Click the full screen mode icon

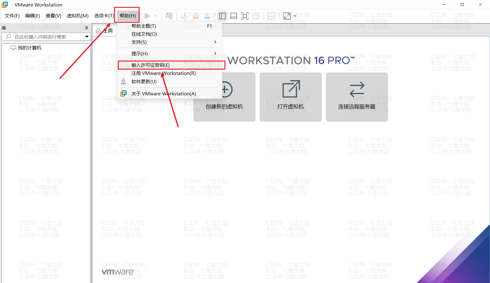click(245, 16)
